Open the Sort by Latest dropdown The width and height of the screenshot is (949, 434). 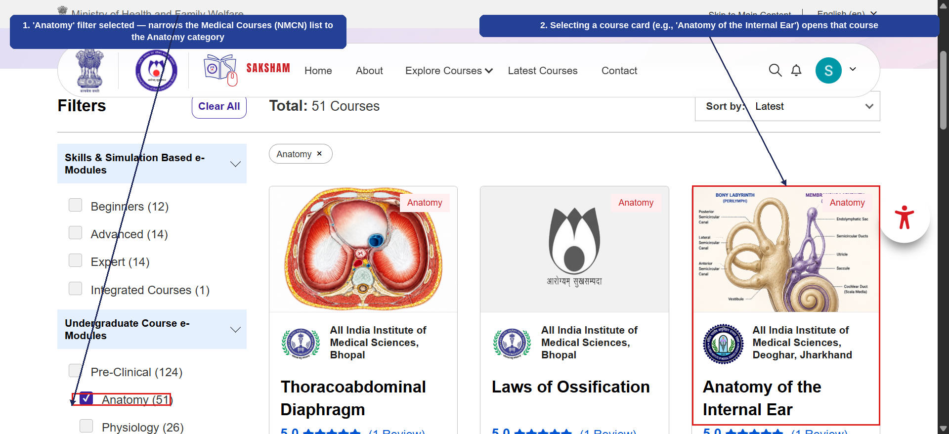(787, 106)
